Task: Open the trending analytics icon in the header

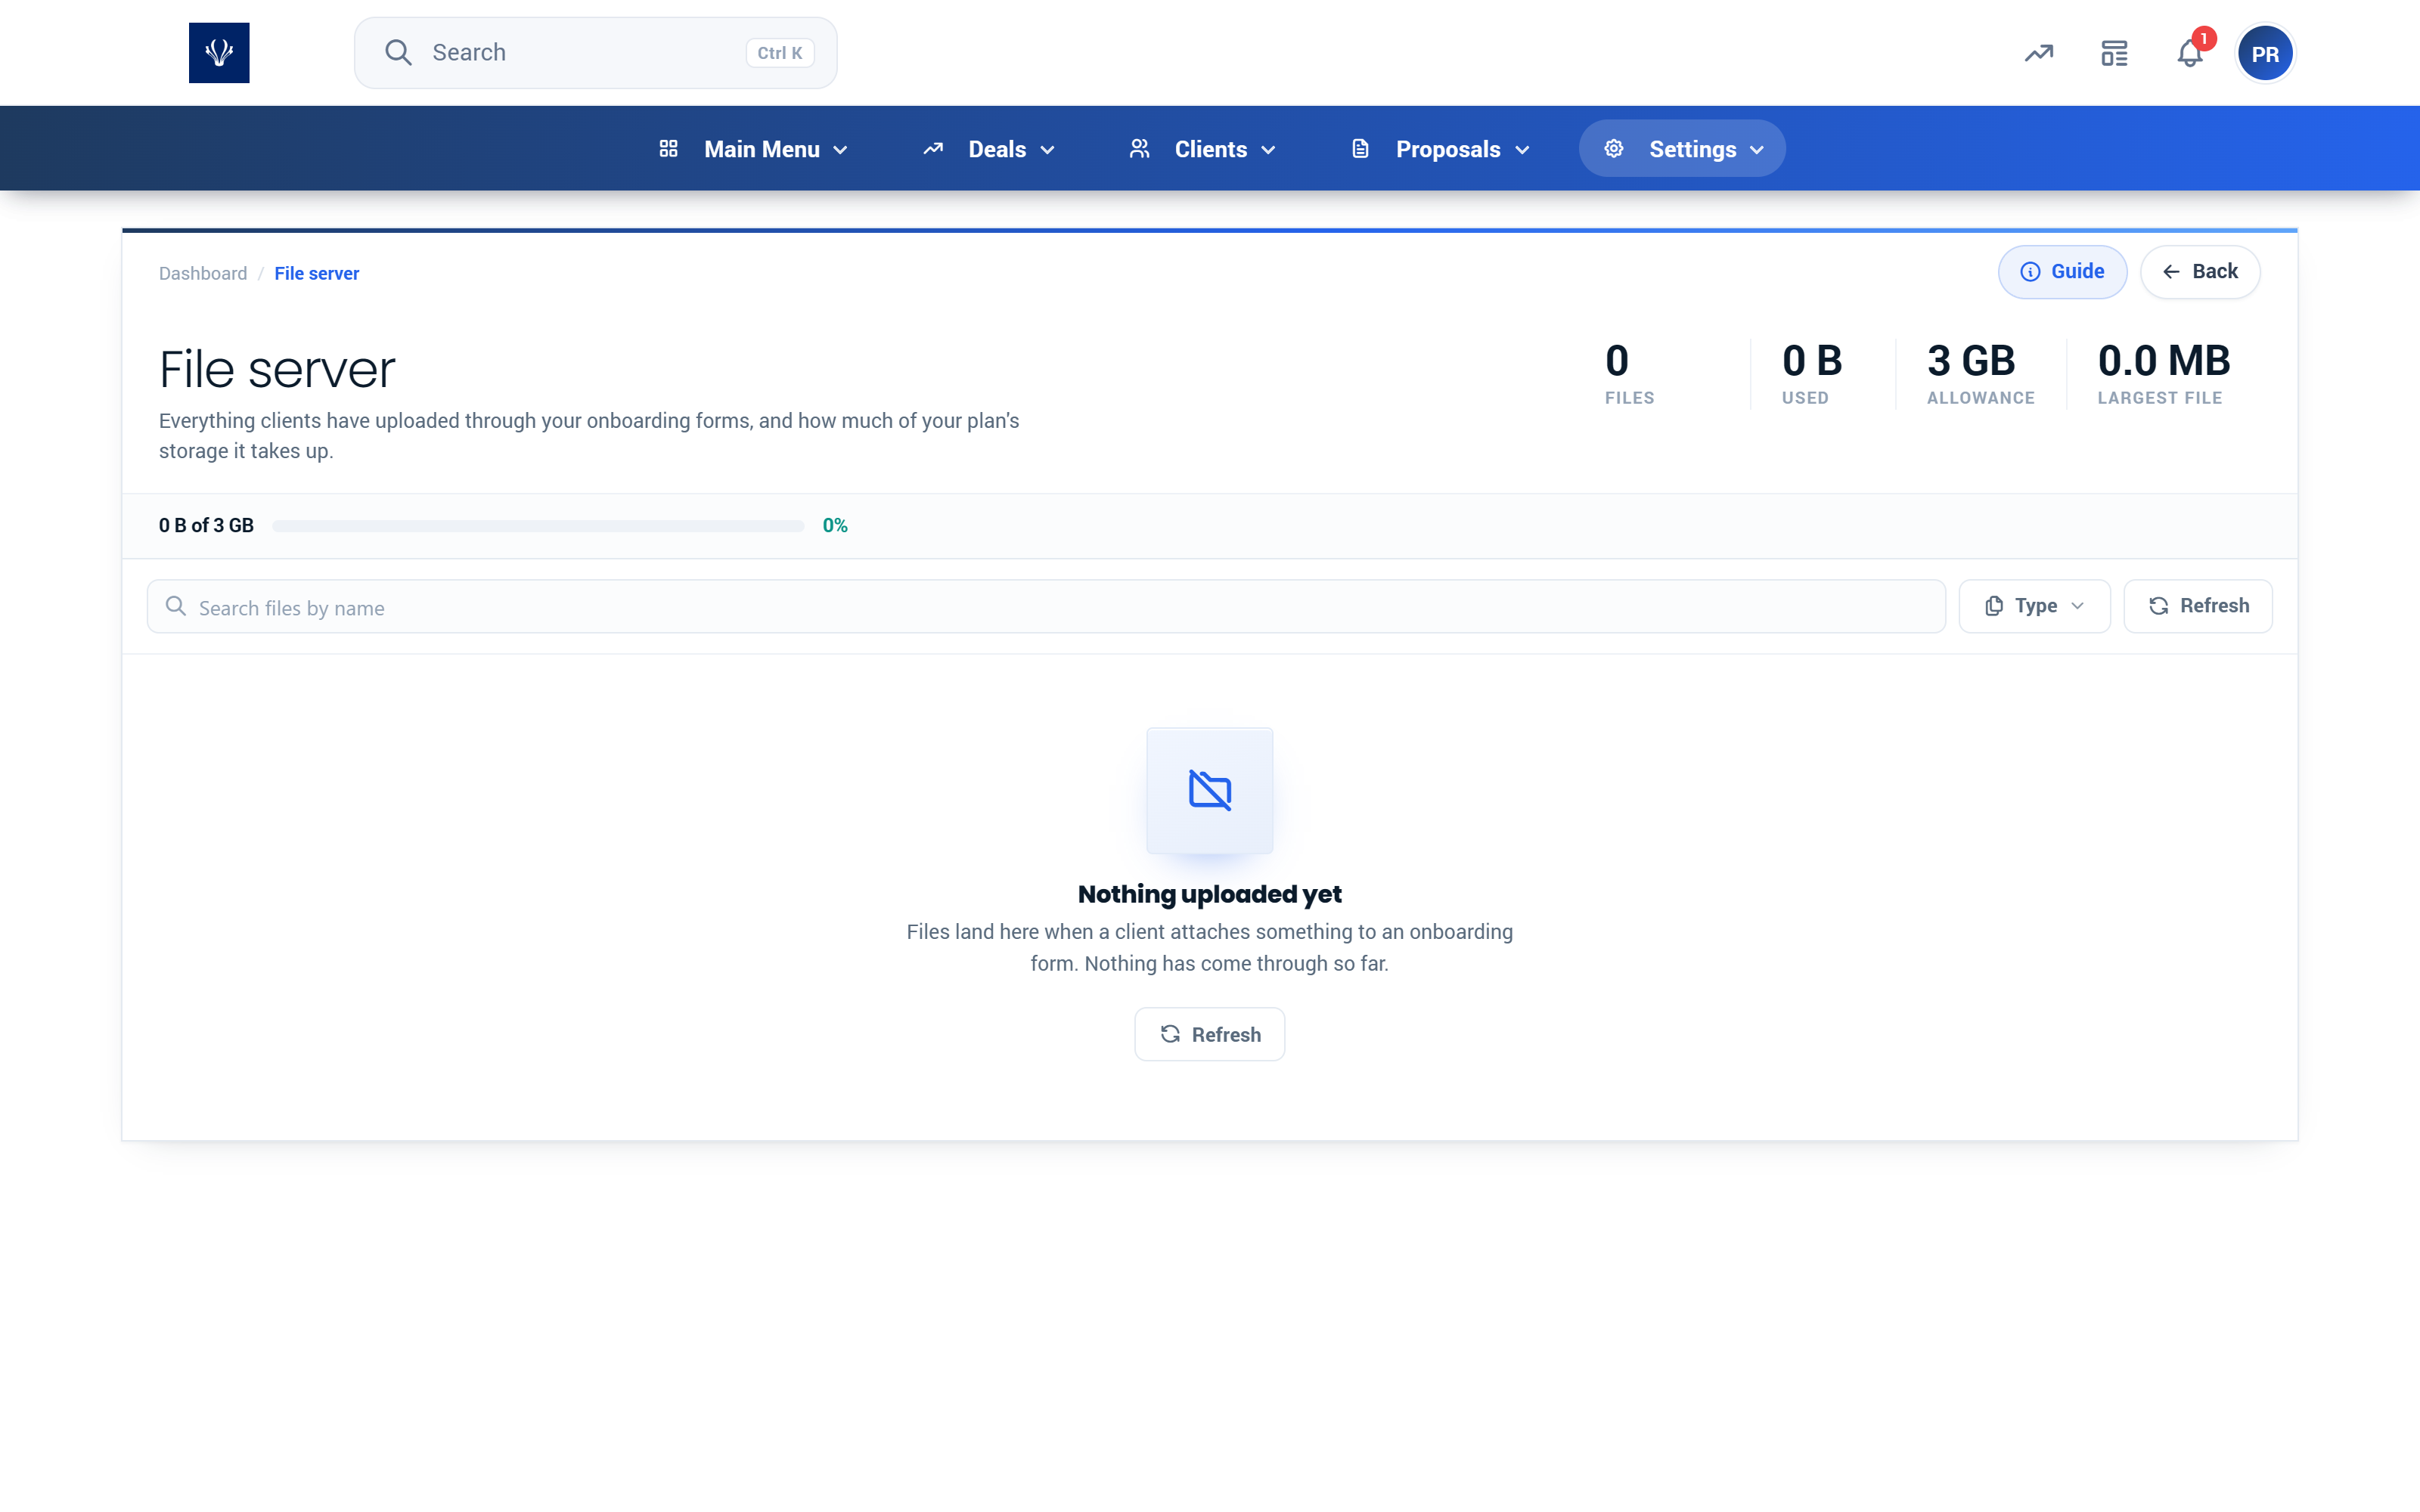Action: (x=2039, y=53)
